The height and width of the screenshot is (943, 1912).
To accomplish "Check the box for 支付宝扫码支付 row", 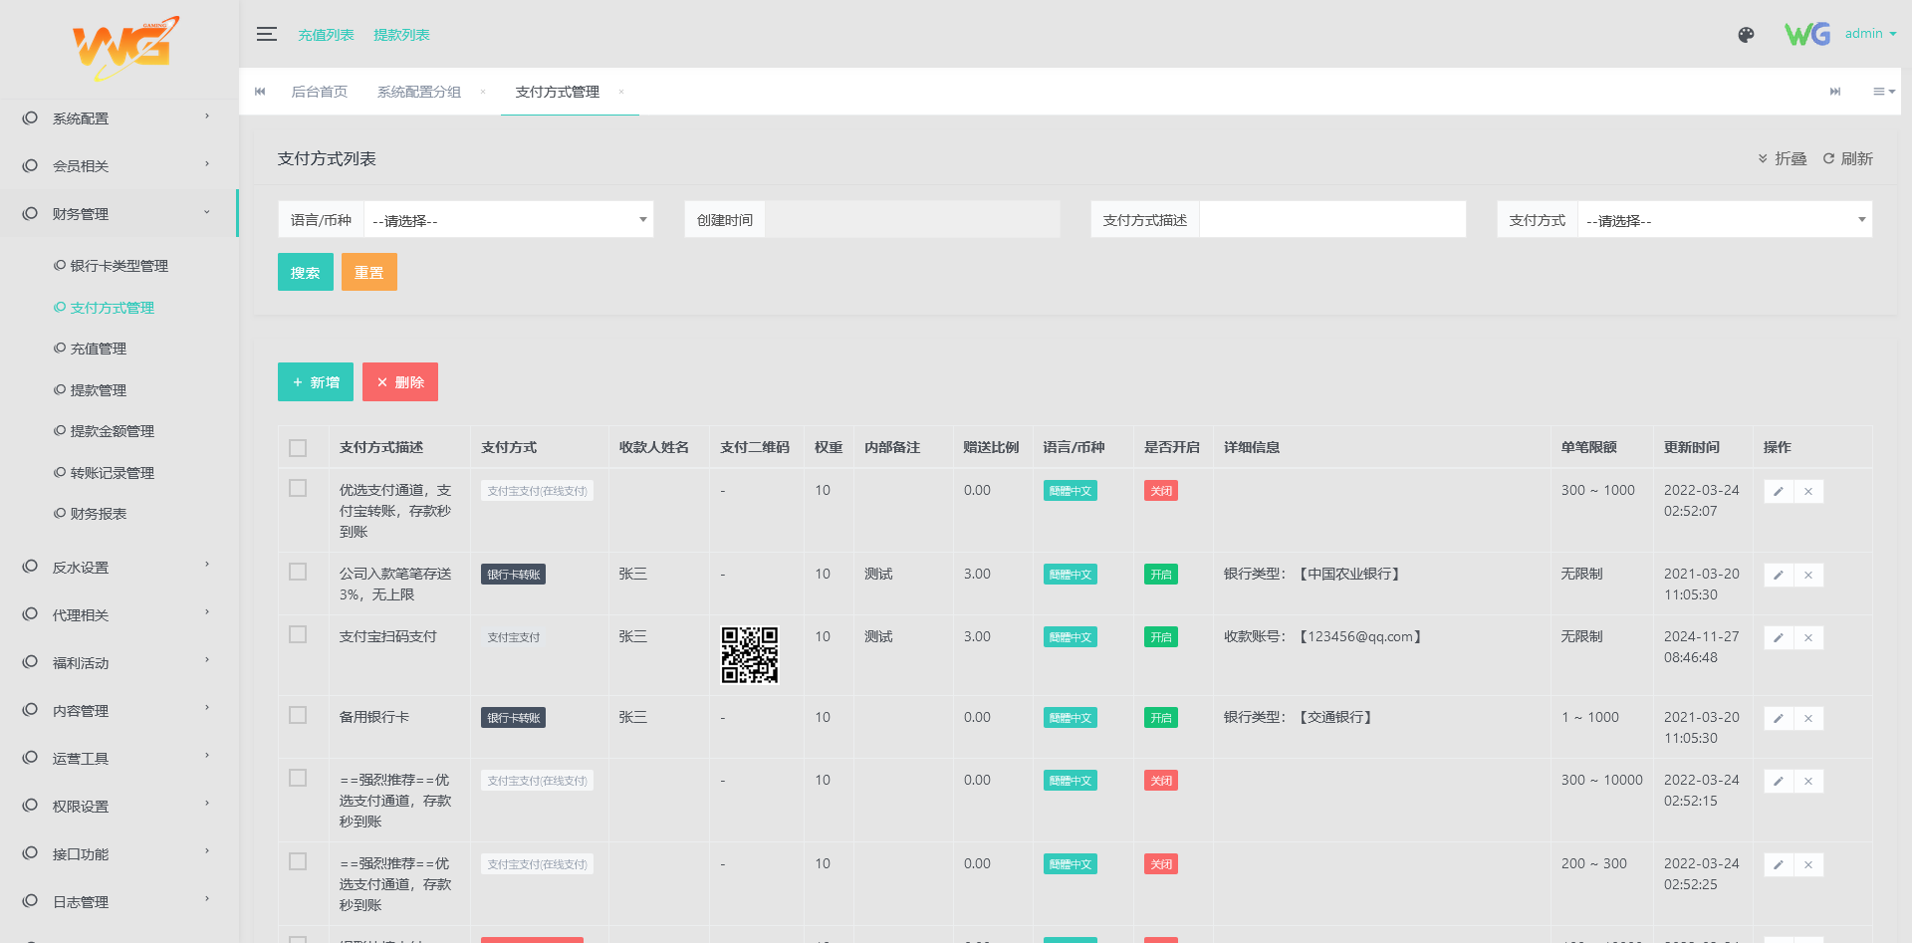I will coord(298,635).
